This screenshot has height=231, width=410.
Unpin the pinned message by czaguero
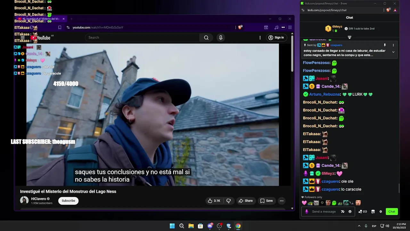(x=385, y=45)
